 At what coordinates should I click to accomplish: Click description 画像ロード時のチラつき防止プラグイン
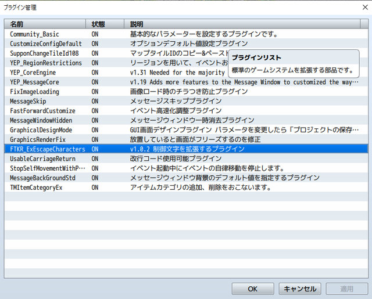[x=189, y=92]
